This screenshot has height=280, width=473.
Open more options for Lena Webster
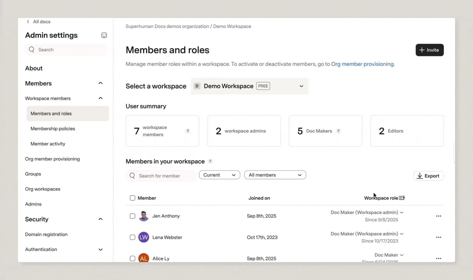tap(439, 237)
